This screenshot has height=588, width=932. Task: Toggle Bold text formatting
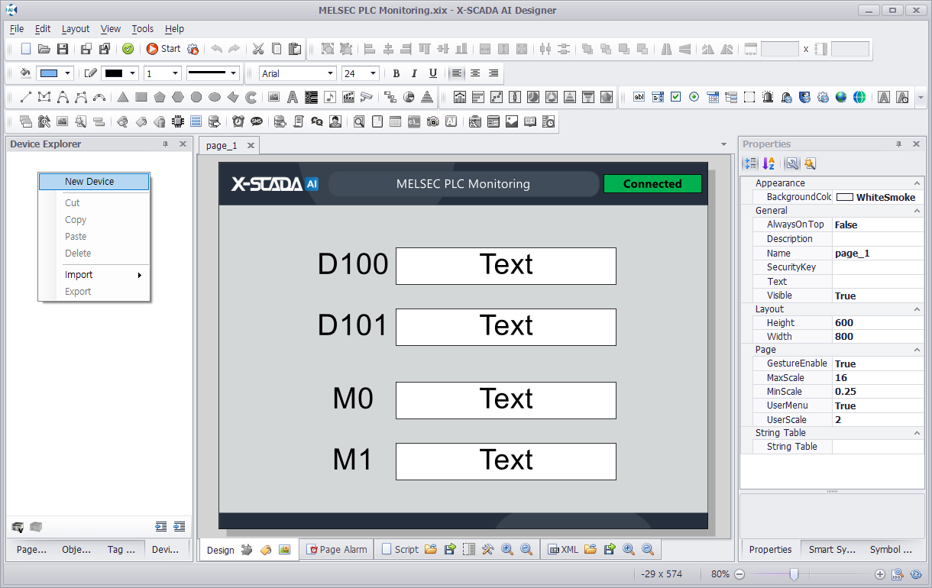pyautogui.click(x=396, y=73)
